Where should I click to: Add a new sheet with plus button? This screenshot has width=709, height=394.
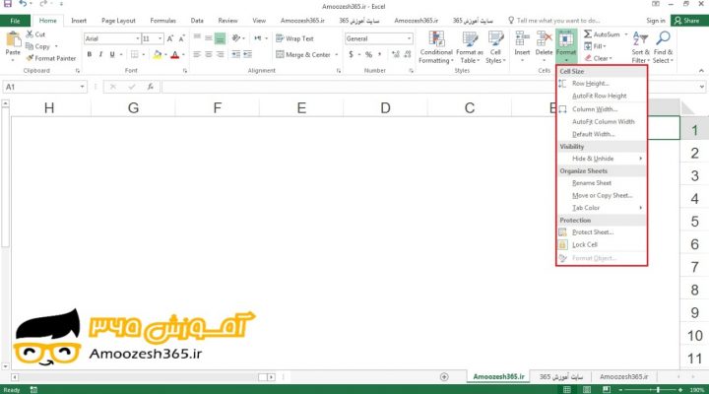tap(444, 377)
